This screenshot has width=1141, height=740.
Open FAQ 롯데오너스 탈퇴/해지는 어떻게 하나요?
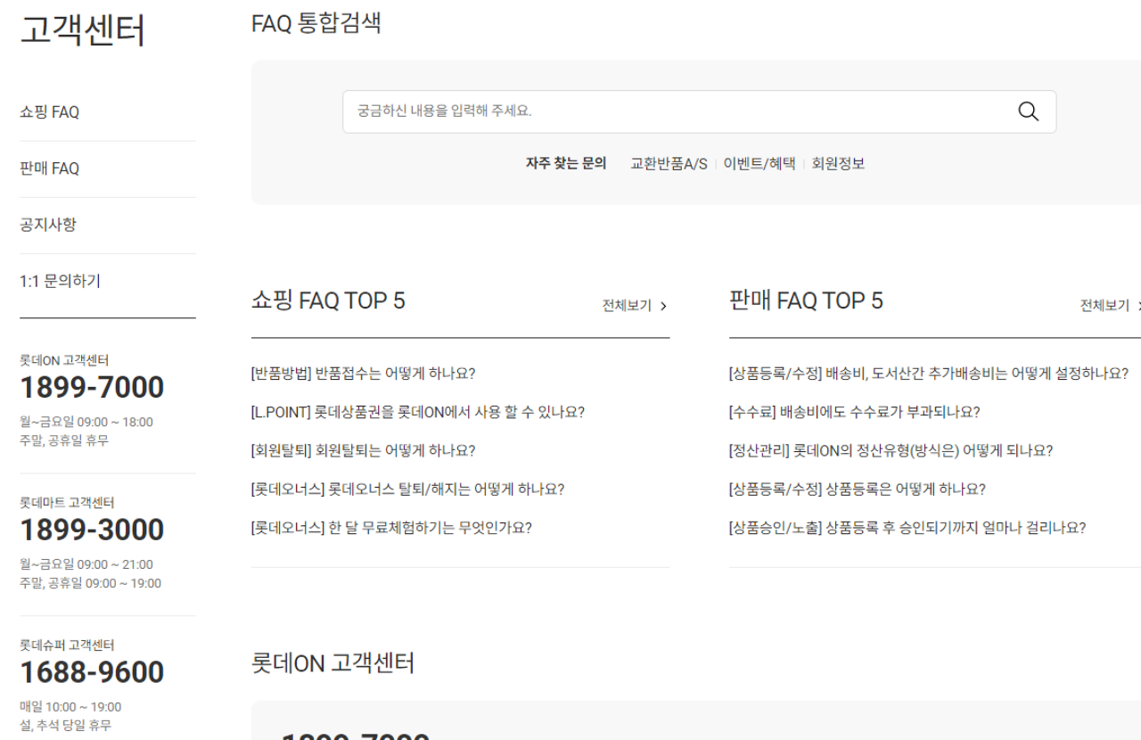pos(408,489)
